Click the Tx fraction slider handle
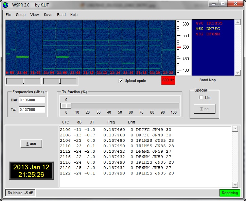 pos(66,106)
